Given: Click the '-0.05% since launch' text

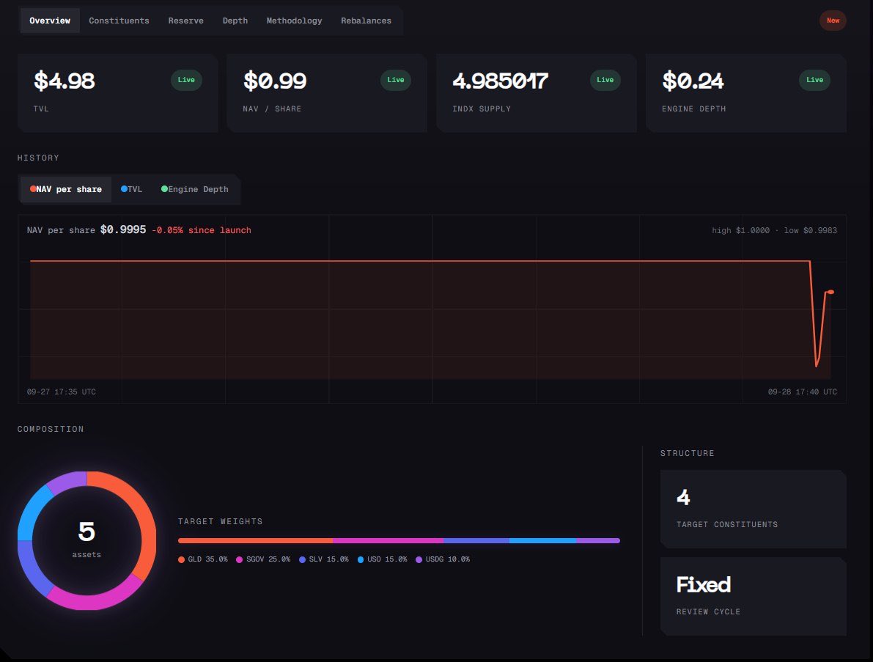Looking at the screenshot, I should (x=202, y=230).
